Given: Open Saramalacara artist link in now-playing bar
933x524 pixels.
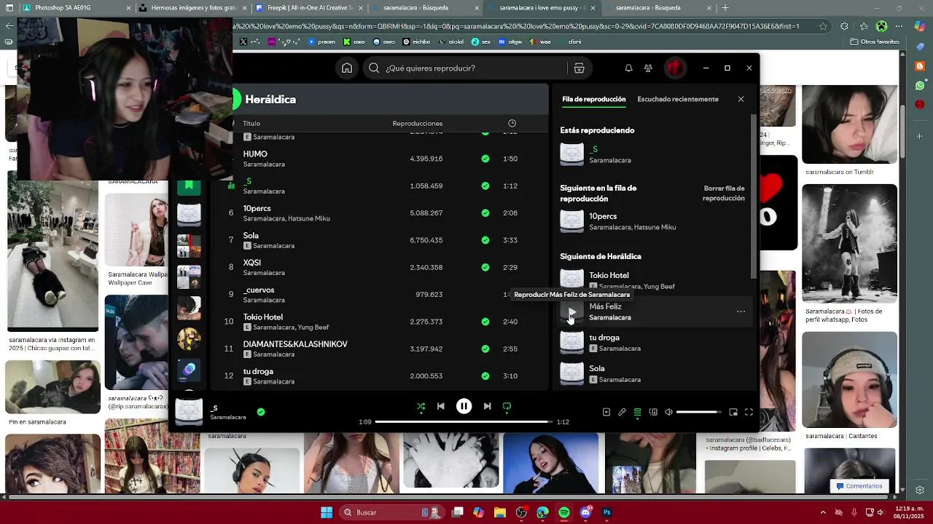Looking at the screenshot, I should click(x=228, y=417).
